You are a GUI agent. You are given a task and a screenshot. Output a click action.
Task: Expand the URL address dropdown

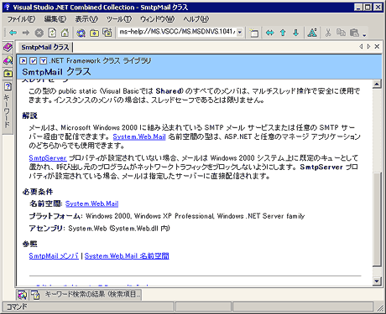tap(240, 33)
